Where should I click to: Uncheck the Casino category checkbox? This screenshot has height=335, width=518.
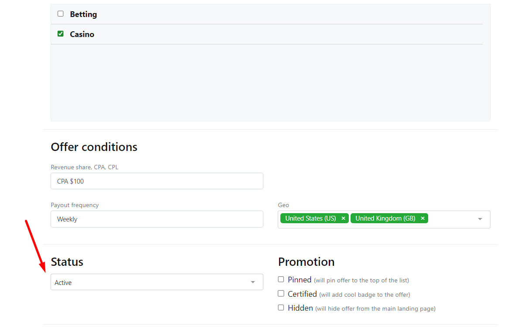point(61,33)
